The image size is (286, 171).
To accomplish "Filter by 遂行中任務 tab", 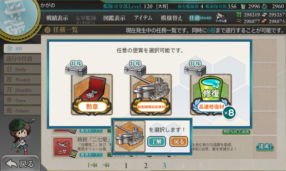I will pos(22,59).
